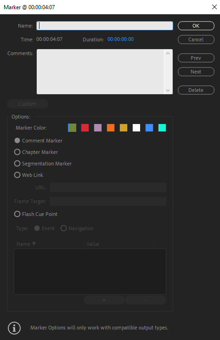Click the info icon near the footer note
Screen dimensions: 220x340
click(14, 328)
